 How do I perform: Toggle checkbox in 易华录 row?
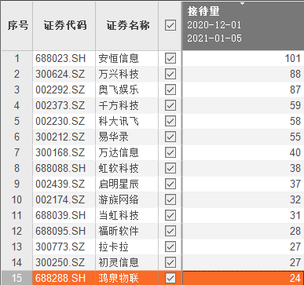170,137
